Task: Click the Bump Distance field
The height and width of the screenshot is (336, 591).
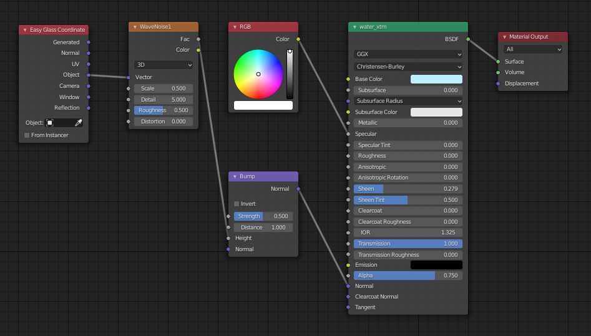Action: 263,228
